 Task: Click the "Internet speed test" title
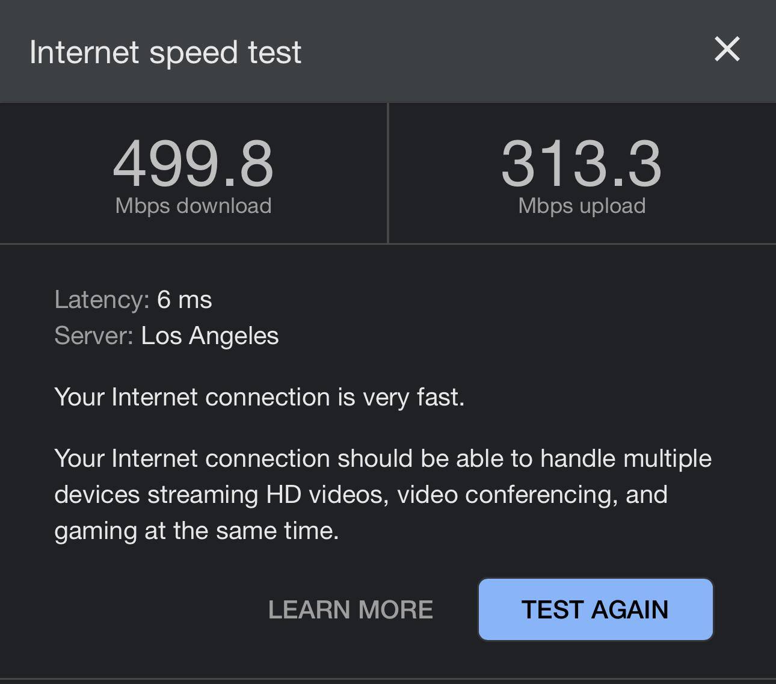(165, 52)
